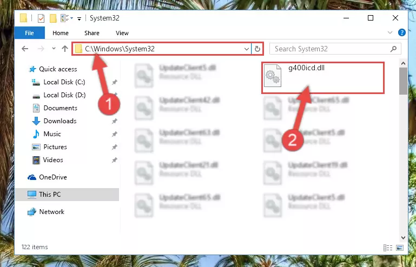Open Videos in navigation pane
The width and height of the screenshot is (416, 267).
pyautogui.click(x=53, y=160)
